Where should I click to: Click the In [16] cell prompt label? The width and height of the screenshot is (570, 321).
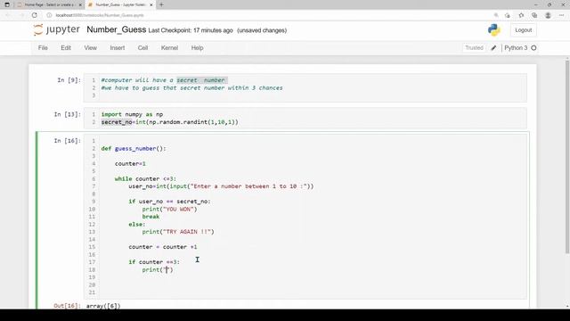click(x=68, y=141)
